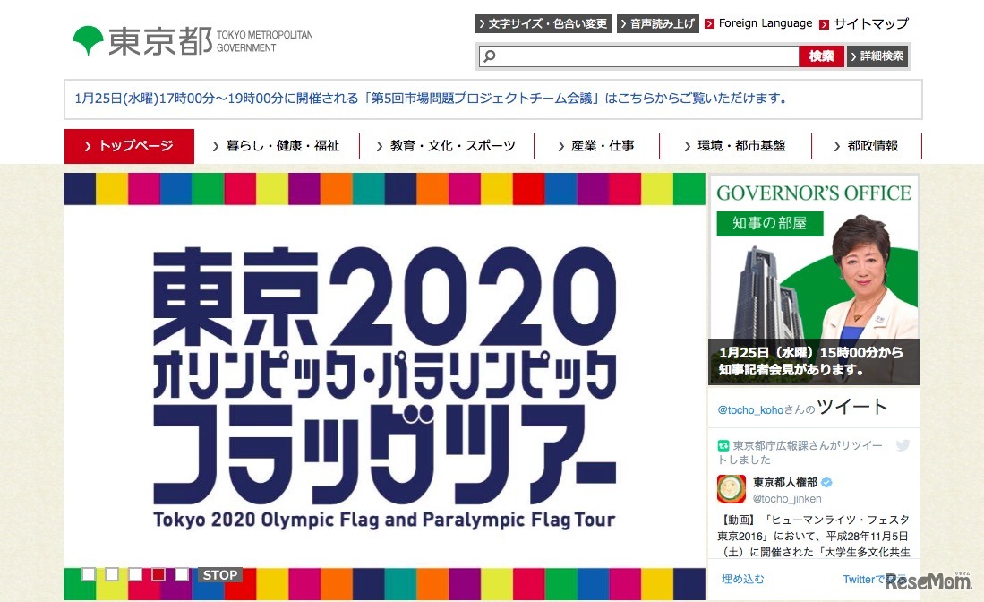Stop the slideshow with STOP button
This screenshot has height=602, width=984.
[219, 574]
